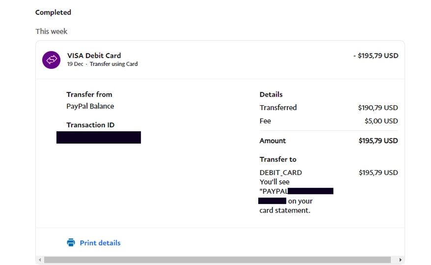Click the horizontal scrollbar left arrow
Screen dimensions: 431x265
pos(40,260)
